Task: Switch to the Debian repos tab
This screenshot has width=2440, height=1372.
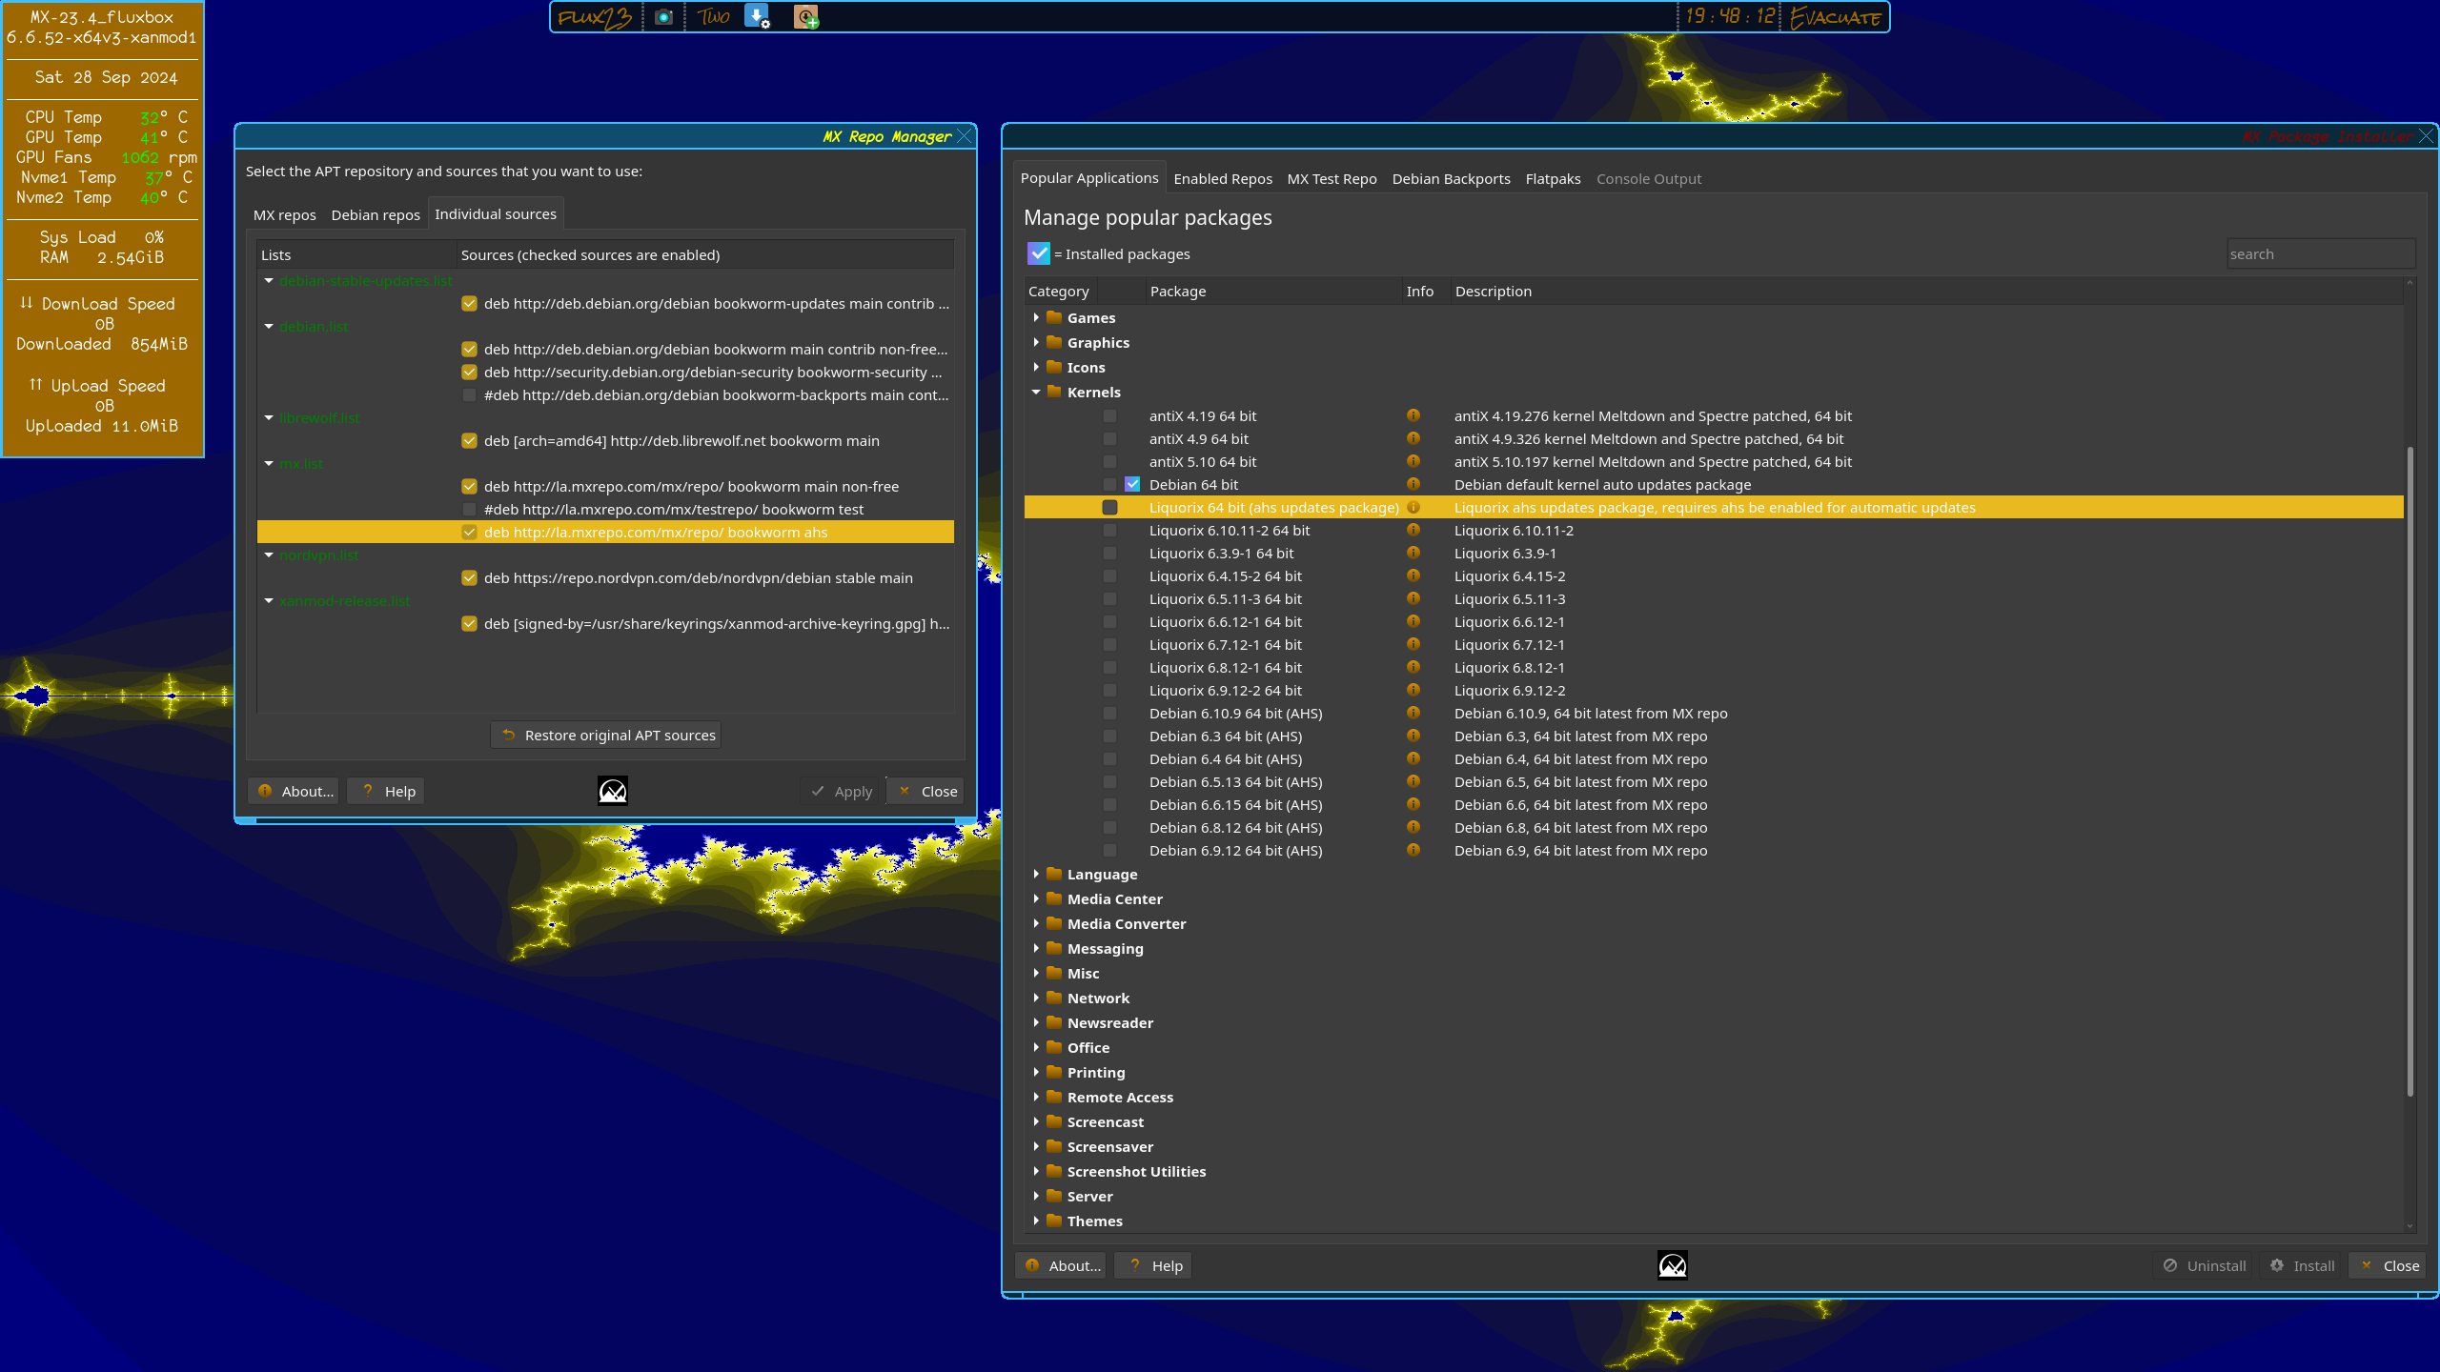Action: tap(376, 215)
